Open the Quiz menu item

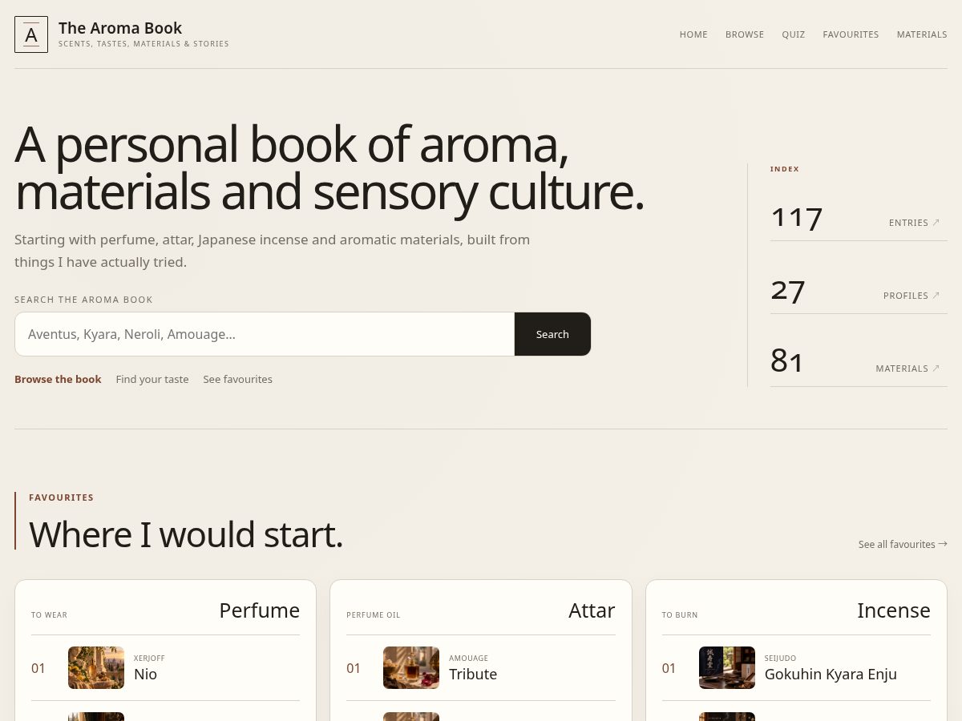pos(794,34)
